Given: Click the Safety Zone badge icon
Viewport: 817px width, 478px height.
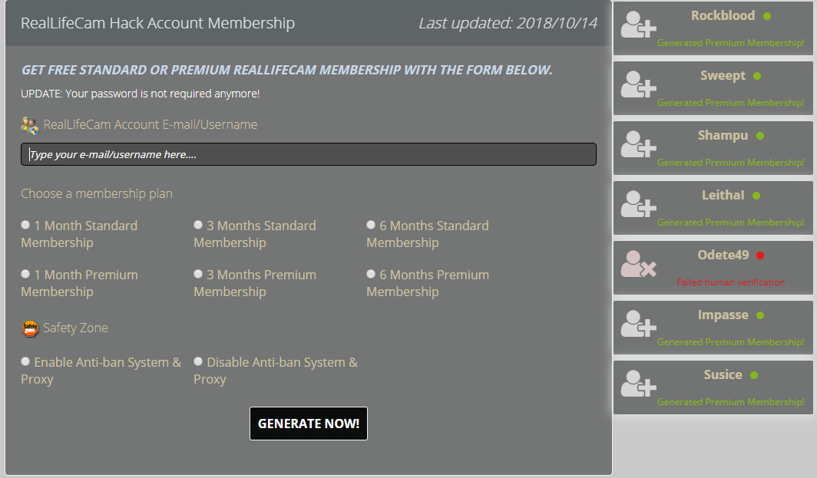Looking at the screenshot, I should (30, 328).
